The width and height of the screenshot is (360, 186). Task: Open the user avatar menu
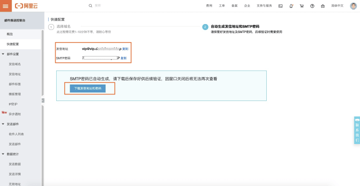353,6
